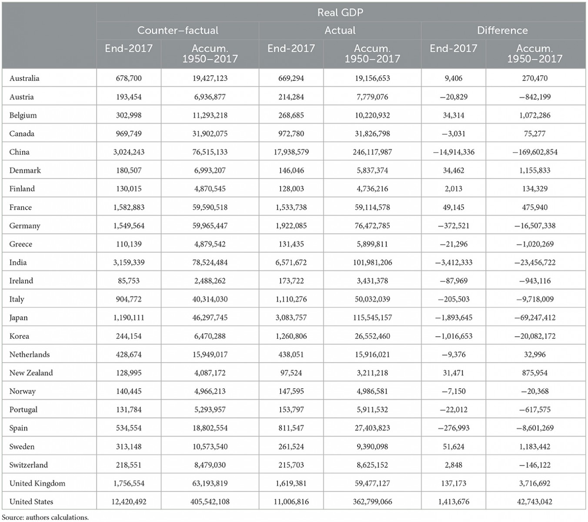Screen dimensions: 588x522
Task: Click the Real GDP top header
Action: [x=340, y=12]
